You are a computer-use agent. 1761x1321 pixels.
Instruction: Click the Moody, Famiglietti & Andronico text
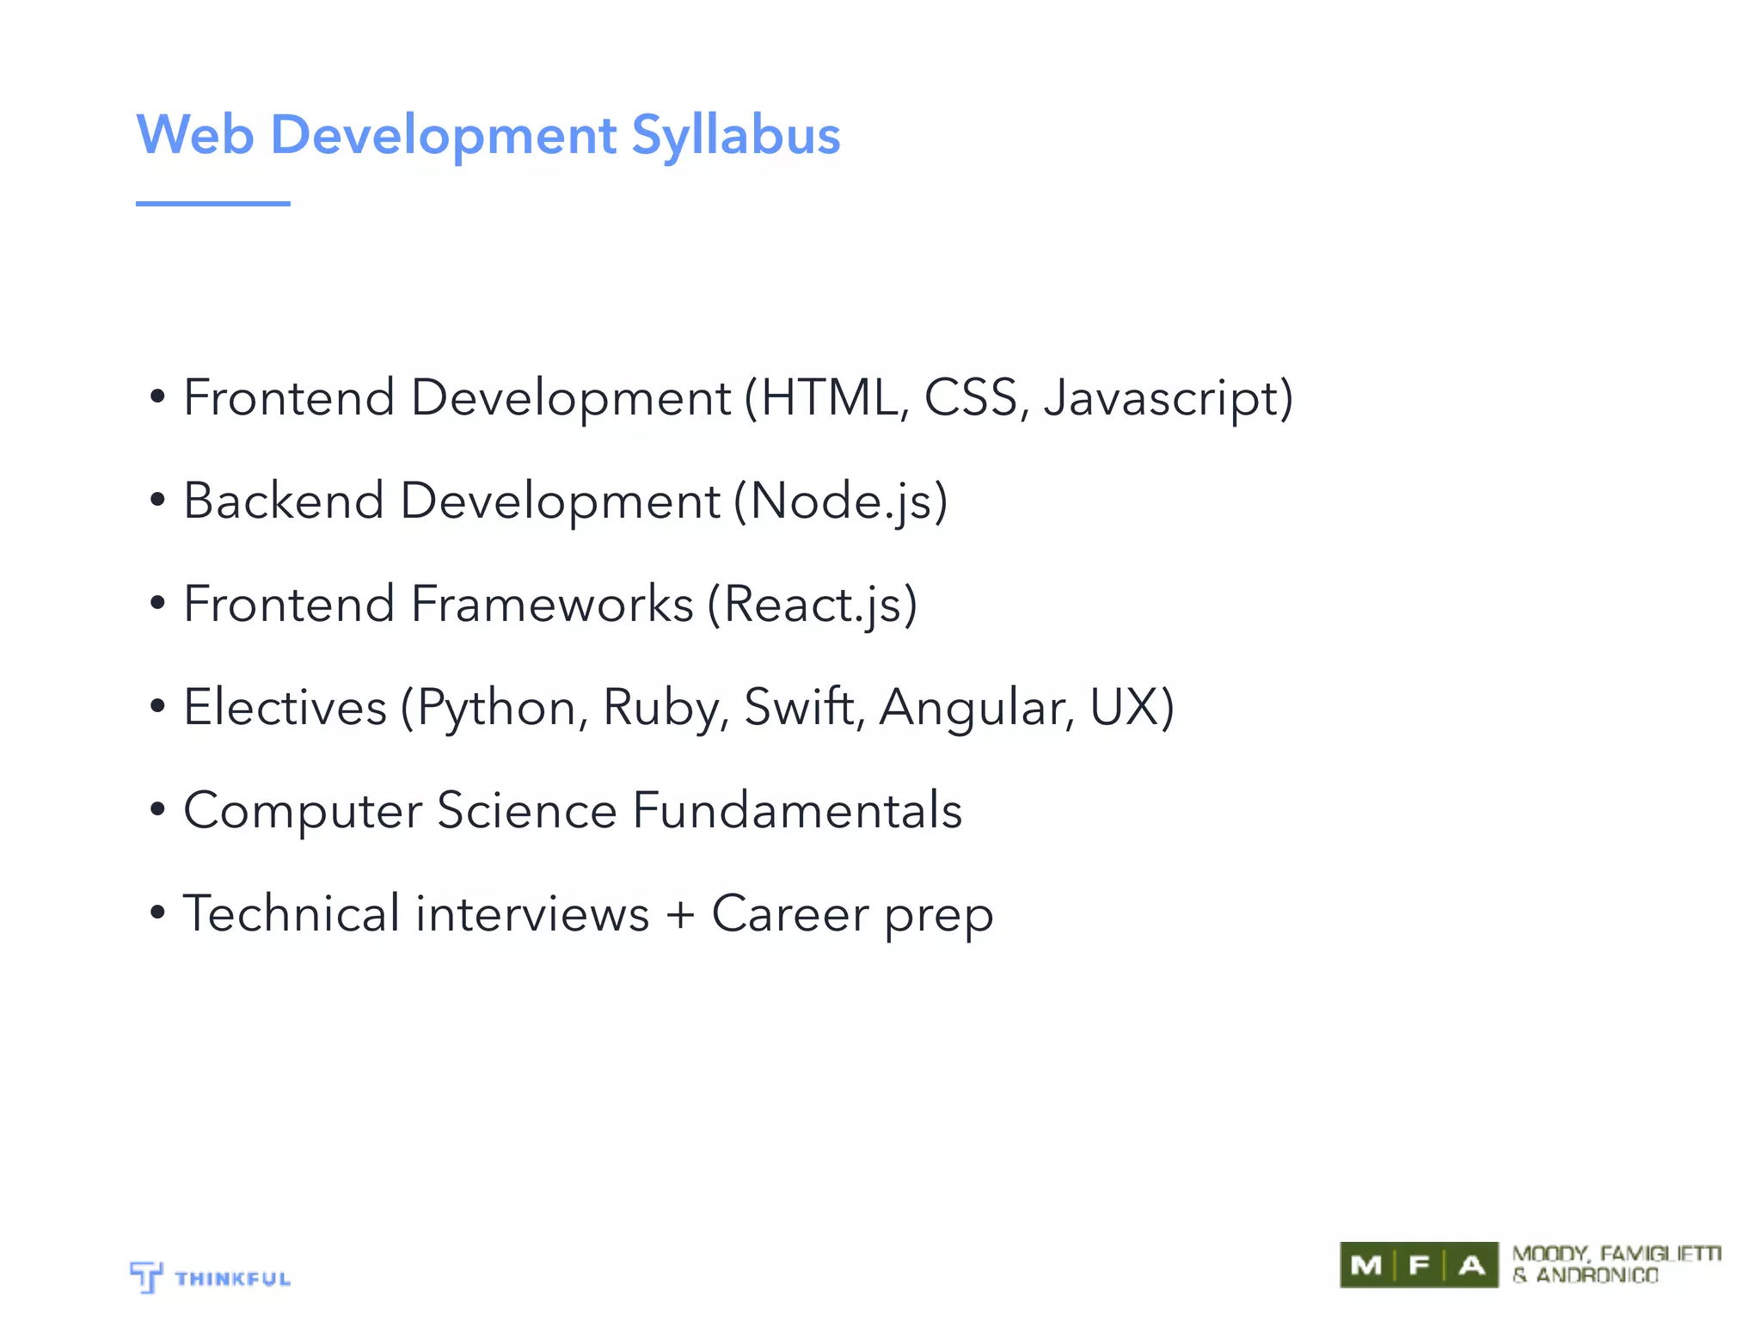(1615, 1265)
